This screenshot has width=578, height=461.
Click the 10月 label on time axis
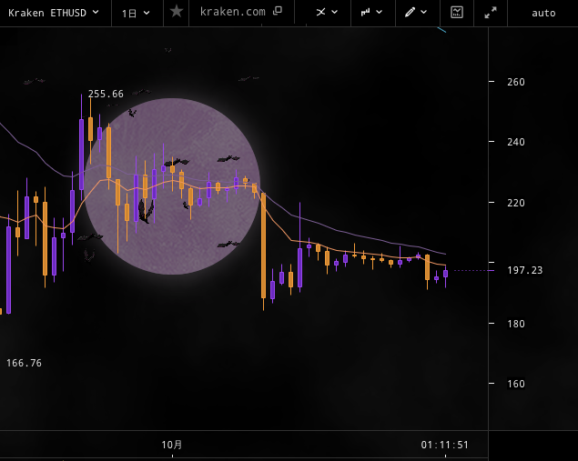coord(172,445)
